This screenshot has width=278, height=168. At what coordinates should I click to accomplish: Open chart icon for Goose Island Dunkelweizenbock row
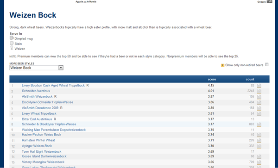[x=259, y=157]
